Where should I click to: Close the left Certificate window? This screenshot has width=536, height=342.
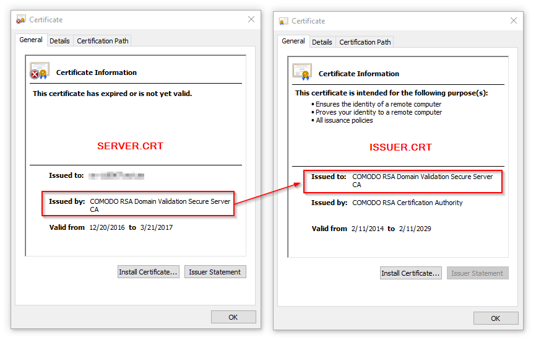pyautogui.click(x=251, y=19)
